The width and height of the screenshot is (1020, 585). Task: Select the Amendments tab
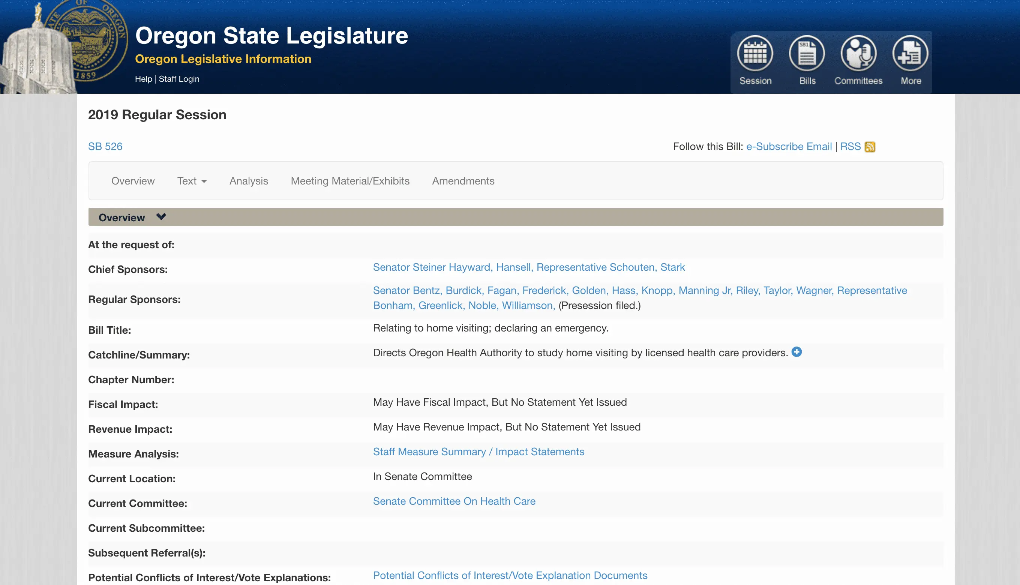coord(463,181)
